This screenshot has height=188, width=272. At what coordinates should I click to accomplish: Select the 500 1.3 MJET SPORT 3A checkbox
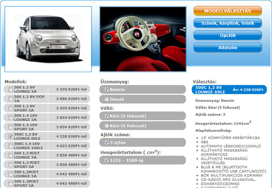point(11,164)
